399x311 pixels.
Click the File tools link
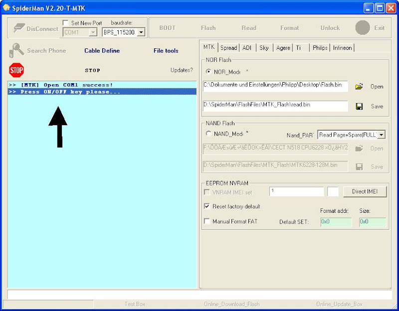click(x=166, y=51)
